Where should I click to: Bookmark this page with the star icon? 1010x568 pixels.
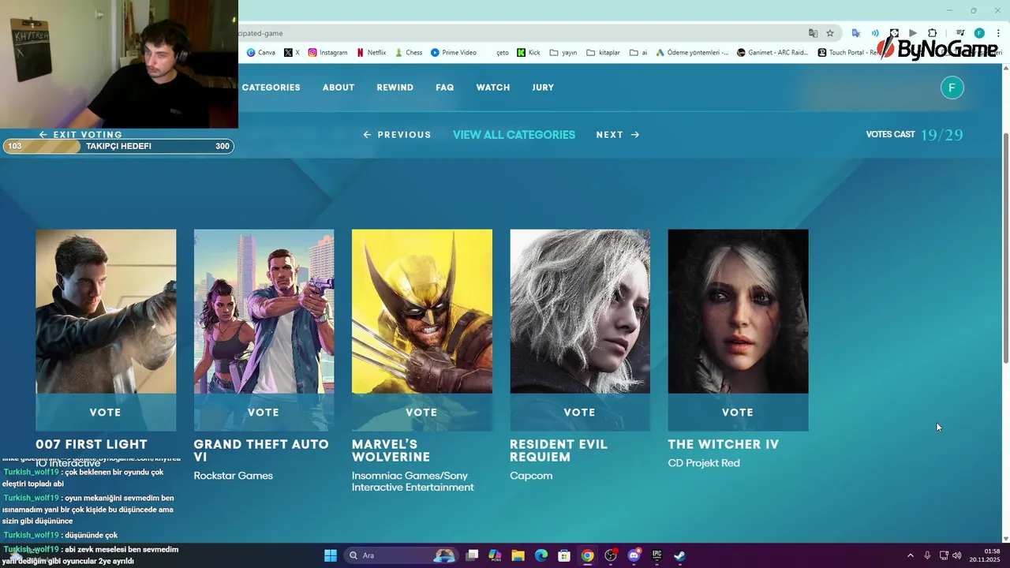click(x=830, y=33)
